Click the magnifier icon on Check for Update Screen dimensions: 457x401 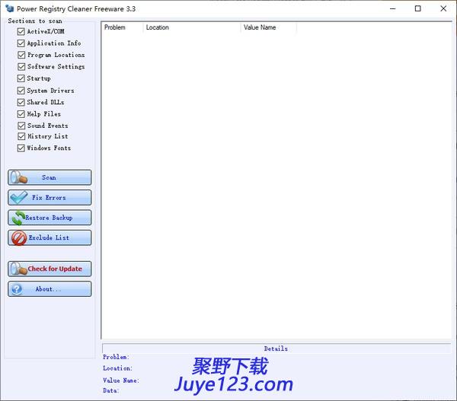click(18, 269)
